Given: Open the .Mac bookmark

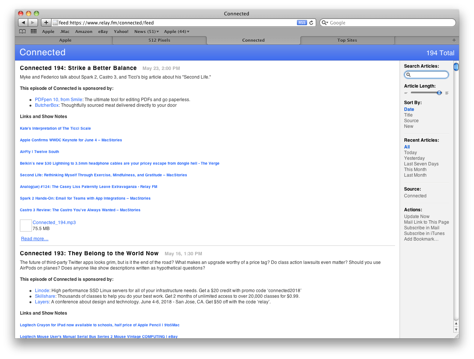Looking at the screenshot, I should [x=65, y=32].
